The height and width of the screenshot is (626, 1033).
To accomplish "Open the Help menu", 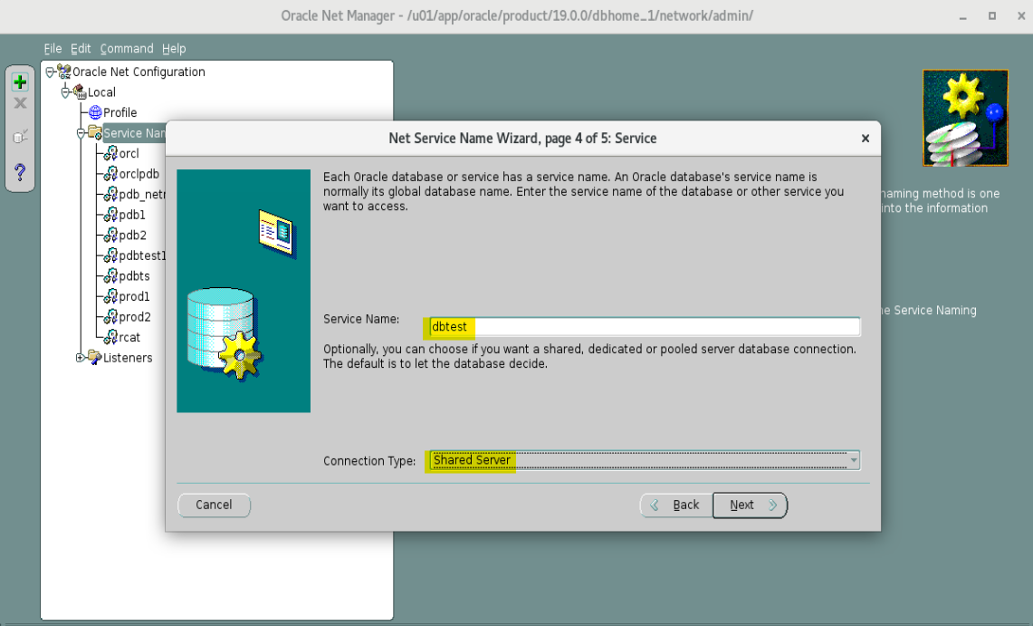I will point(174,48).
